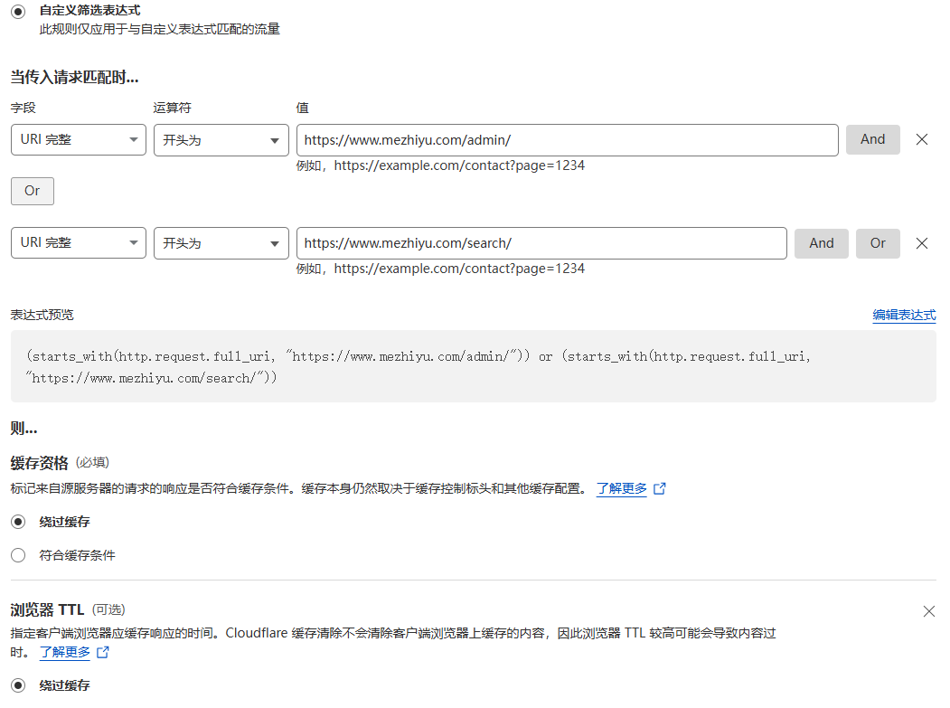
Task: Open external link beside 缓存资格 了解更多
Action: [659, 487]
